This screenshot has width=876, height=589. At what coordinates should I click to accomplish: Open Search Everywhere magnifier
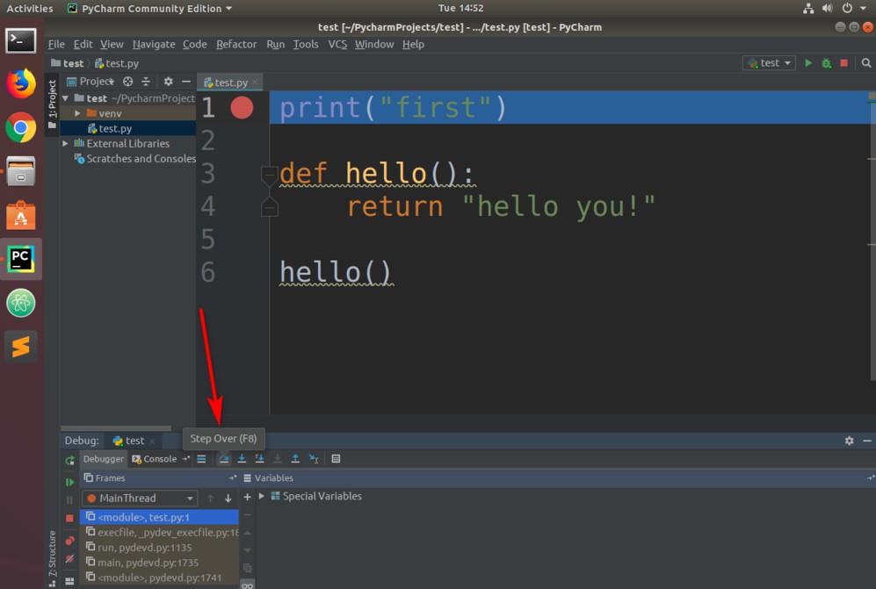click(866, 63)
